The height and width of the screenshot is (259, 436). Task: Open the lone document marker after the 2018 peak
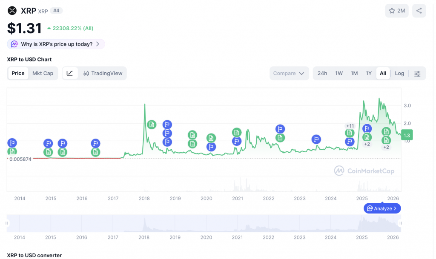[x=152, y=125]
